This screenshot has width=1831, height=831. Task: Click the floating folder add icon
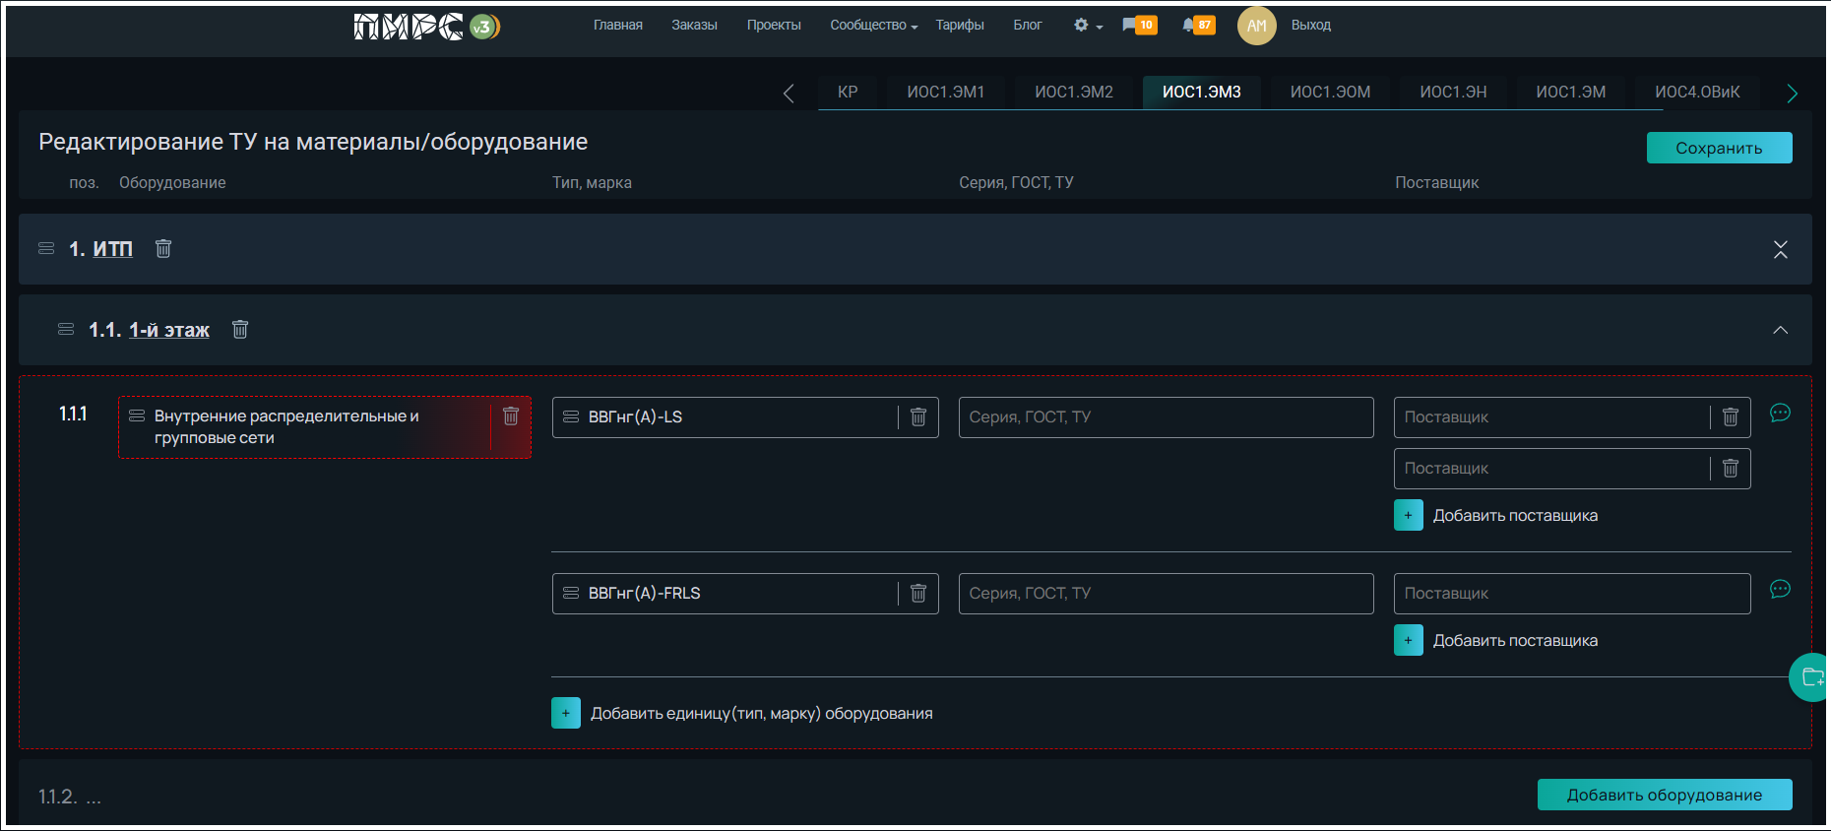click(1811, 677)
